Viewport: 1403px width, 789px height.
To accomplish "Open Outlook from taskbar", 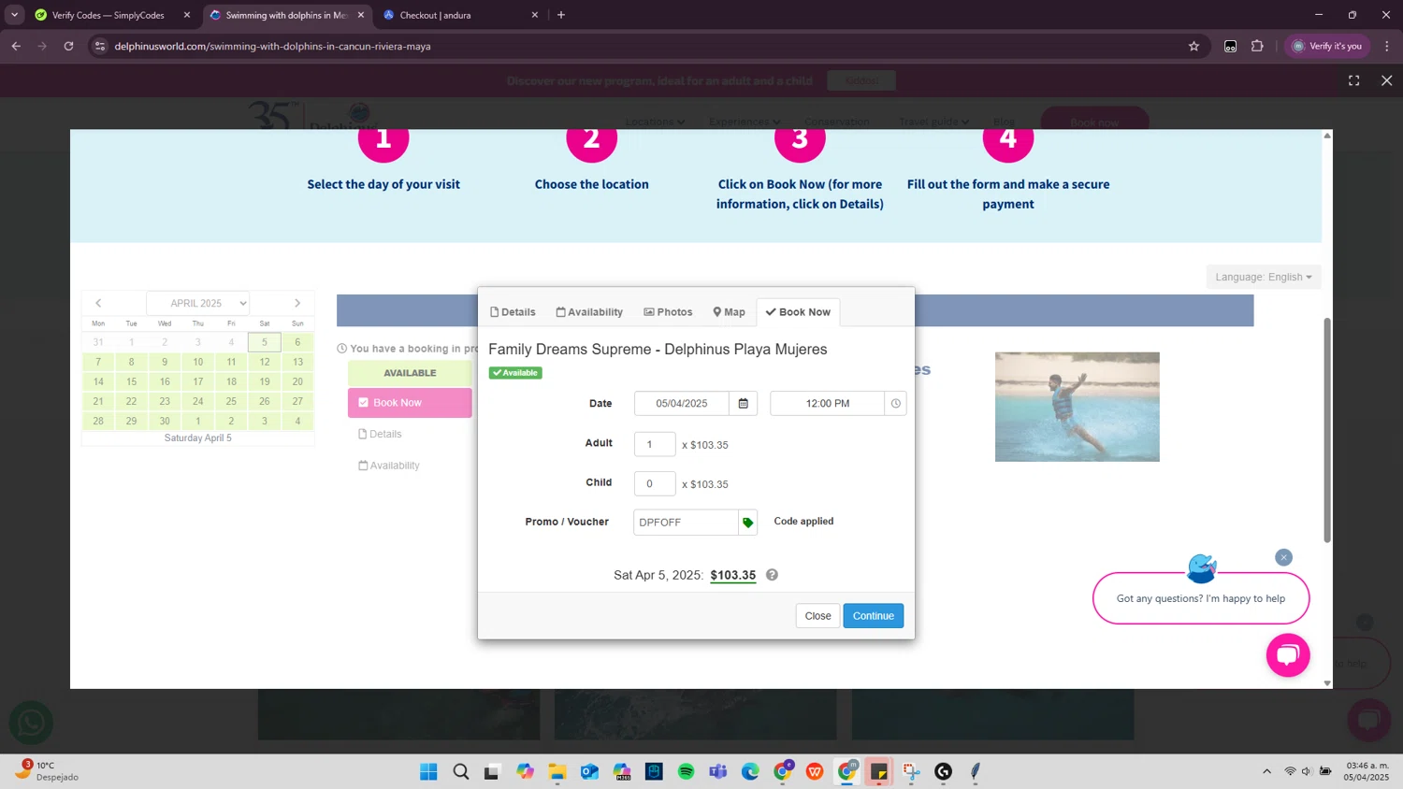I will [589, 771].
